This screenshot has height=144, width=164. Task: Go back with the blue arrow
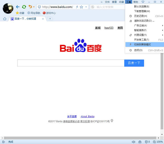tap(18, 7)
